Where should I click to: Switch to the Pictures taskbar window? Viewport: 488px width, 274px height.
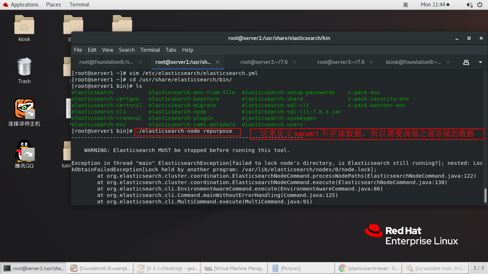coord(302,268)
